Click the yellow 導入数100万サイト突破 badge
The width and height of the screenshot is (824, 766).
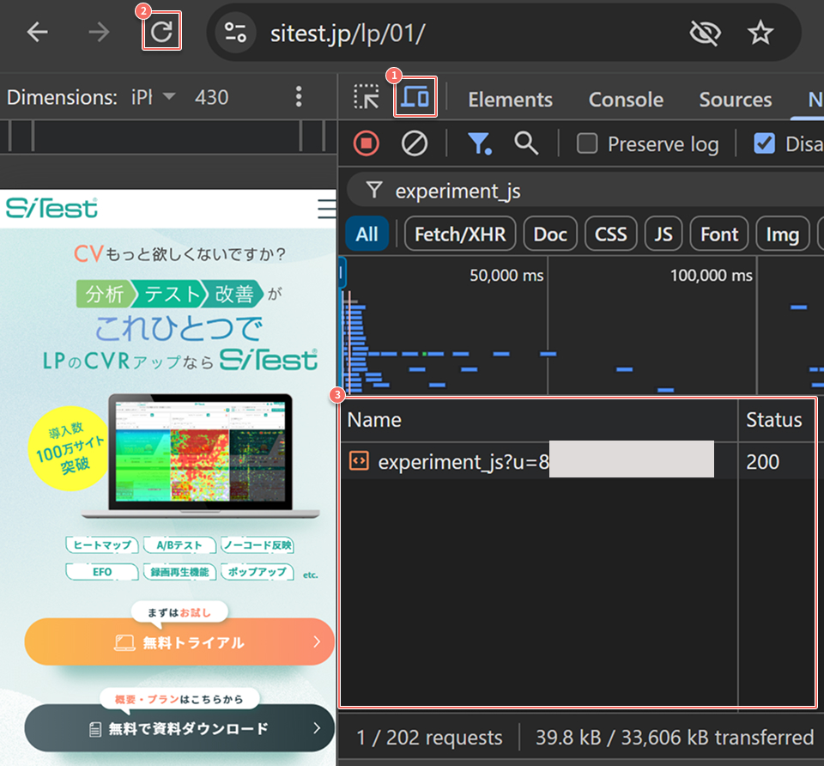pyautogui.click(x=69, y=448)
